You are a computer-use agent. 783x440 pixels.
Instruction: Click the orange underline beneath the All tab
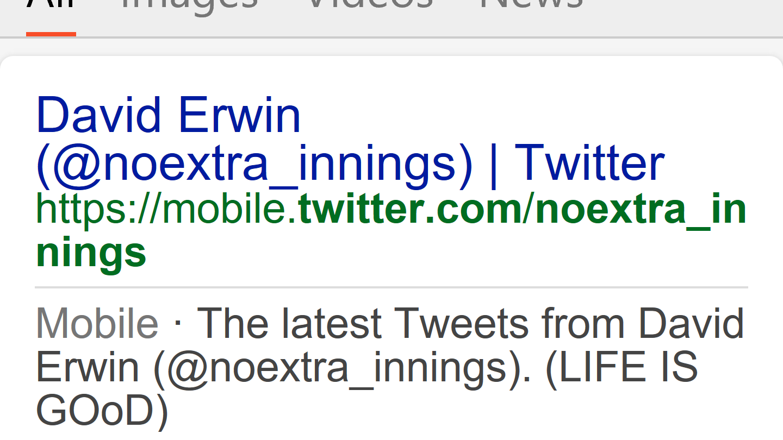tap(51, 34)
